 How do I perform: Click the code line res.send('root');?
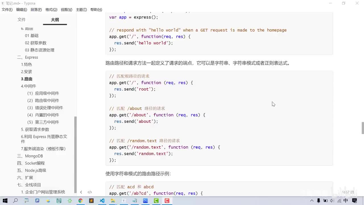coord(135,89)
